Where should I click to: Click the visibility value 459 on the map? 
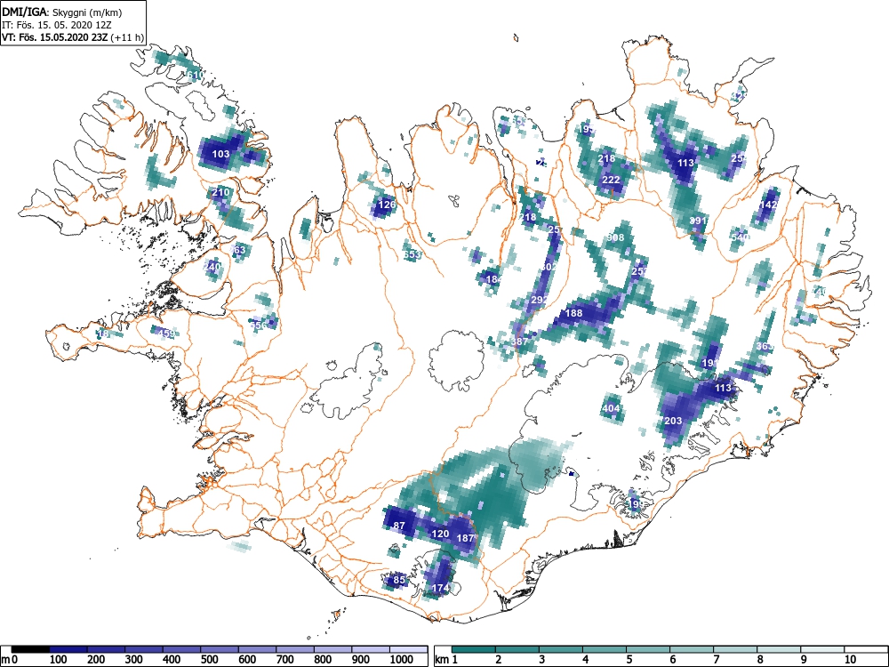coord(166,333)
